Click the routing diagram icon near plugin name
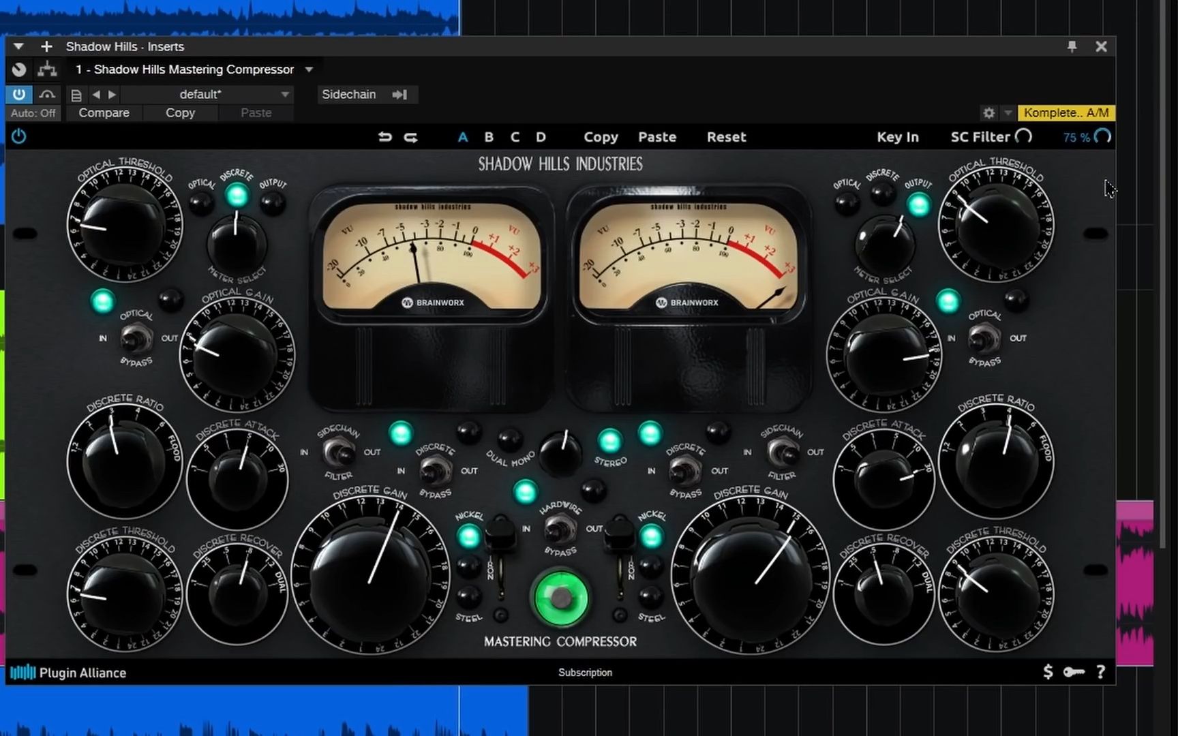 pyautogui.click(x=46, y=69)
